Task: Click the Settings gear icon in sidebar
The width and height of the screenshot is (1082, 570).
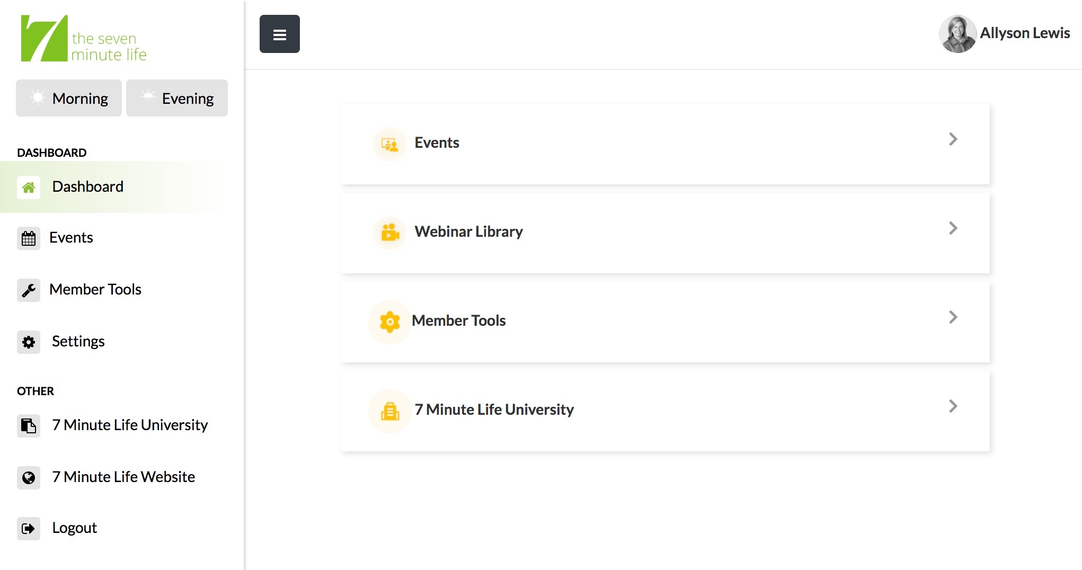Action: click(29, 342)
